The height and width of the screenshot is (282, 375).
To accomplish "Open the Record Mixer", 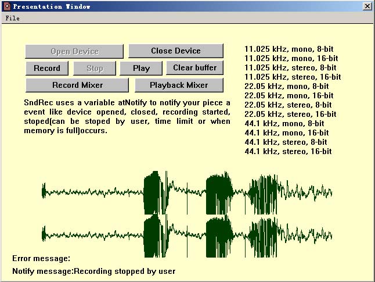I will point(77,85).
